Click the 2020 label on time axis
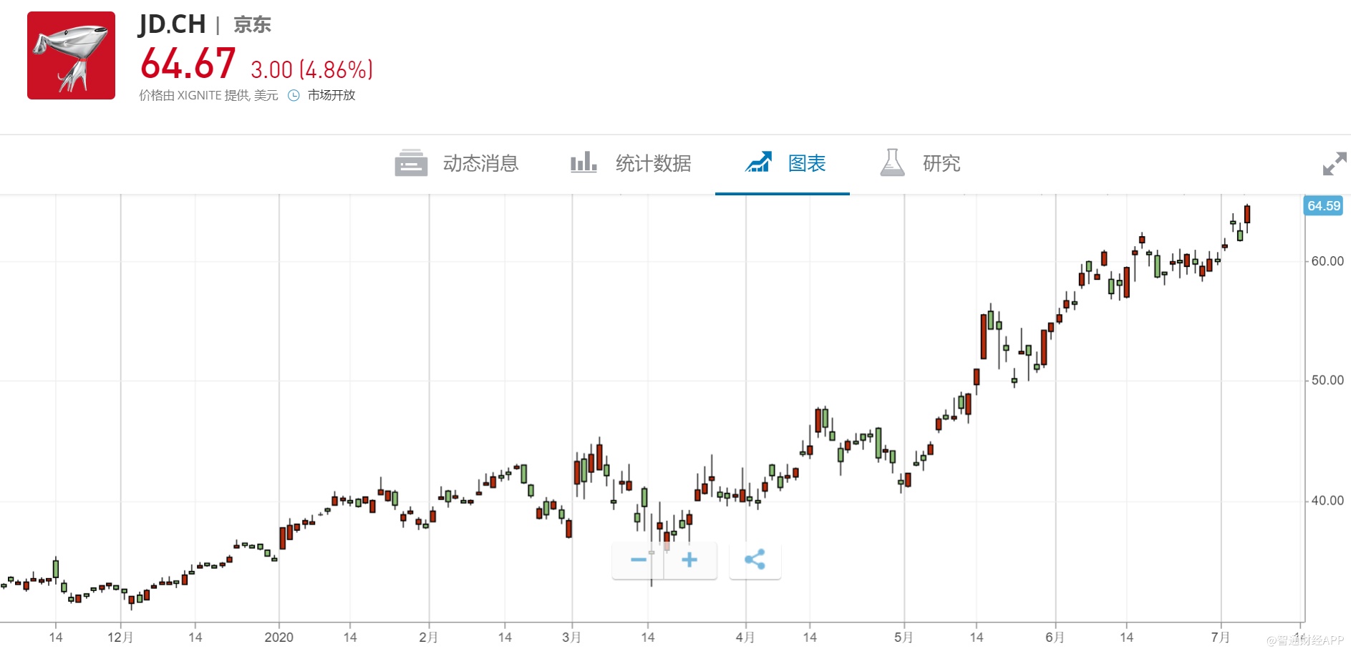 (279, 637)
